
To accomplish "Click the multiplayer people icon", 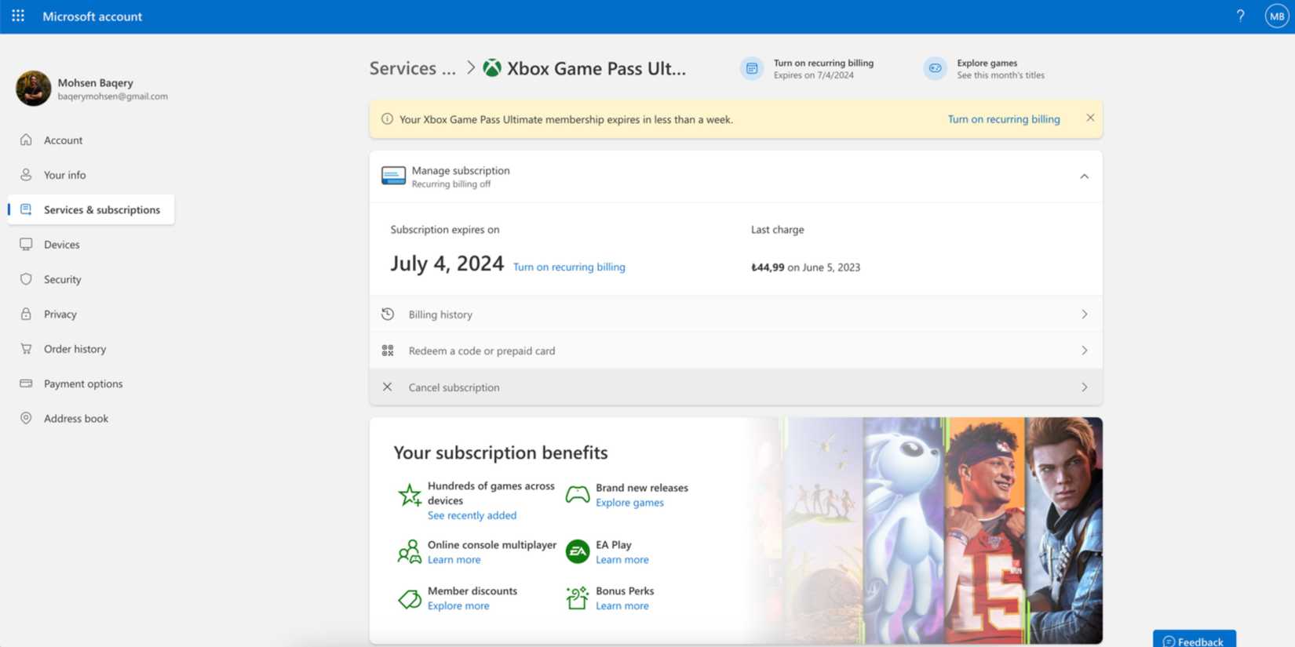I will tap(409, 551).
